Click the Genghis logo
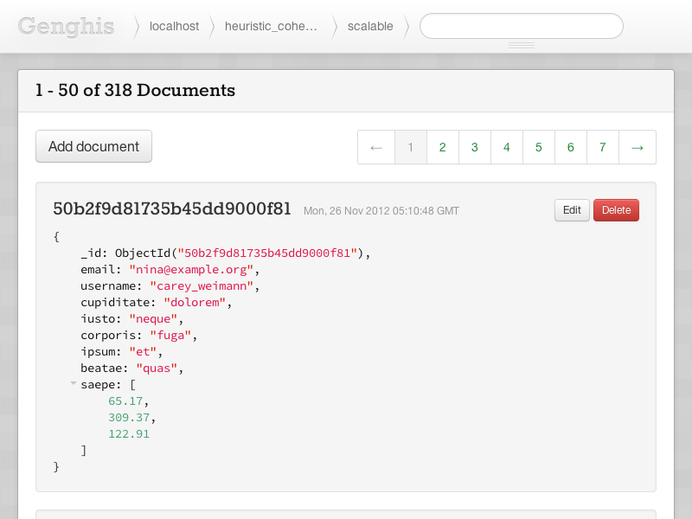Image resolution: width=692 pixels, height=519 pixels. tap(67, 27)
